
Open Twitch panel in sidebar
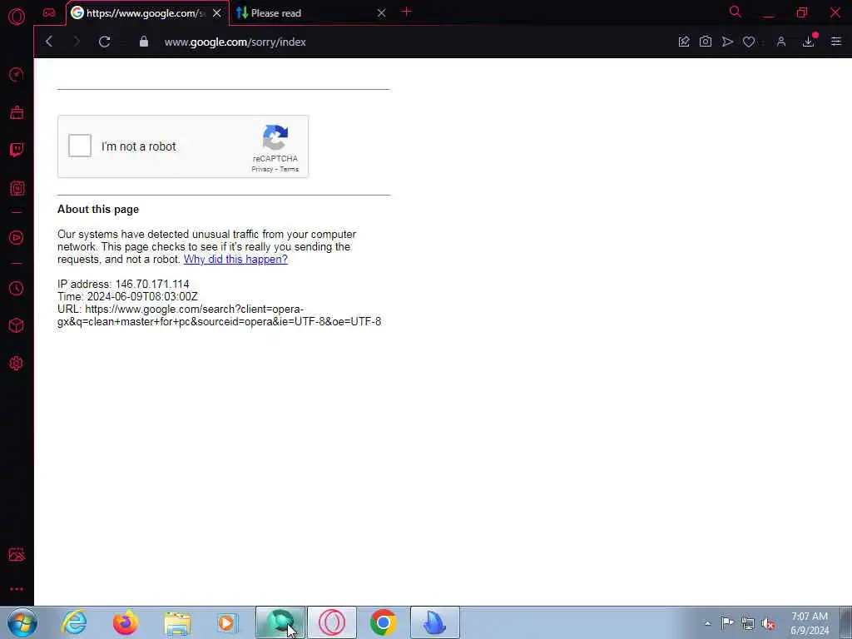(x=17, y=150)
